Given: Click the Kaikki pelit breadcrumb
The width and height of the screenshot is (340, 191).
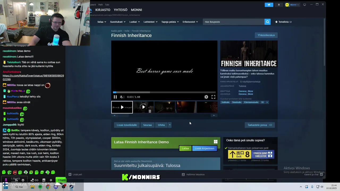Looking at the screenshot, I should [117, 31].
